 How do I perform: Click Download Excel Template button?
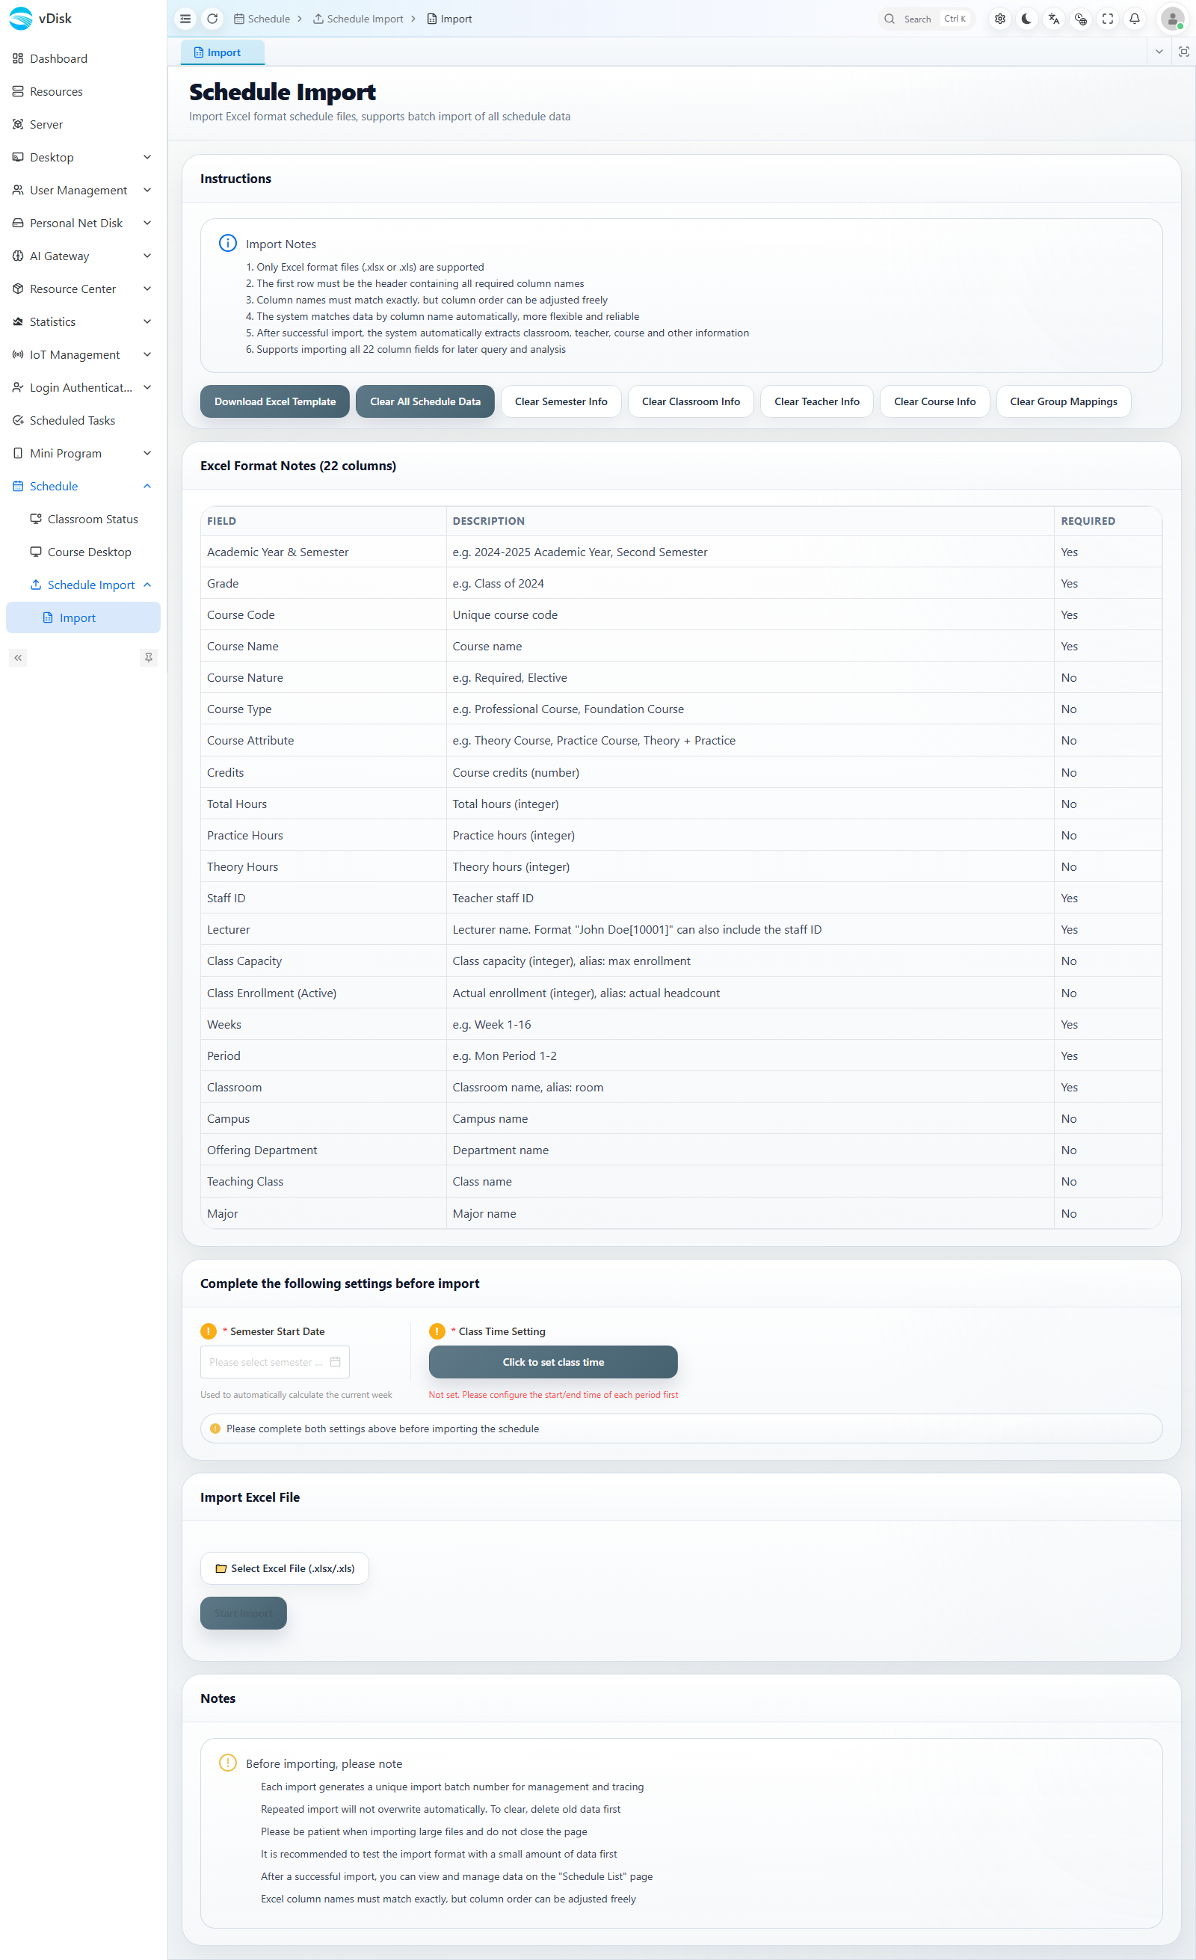pyautogui.click(x=275, y=401)
